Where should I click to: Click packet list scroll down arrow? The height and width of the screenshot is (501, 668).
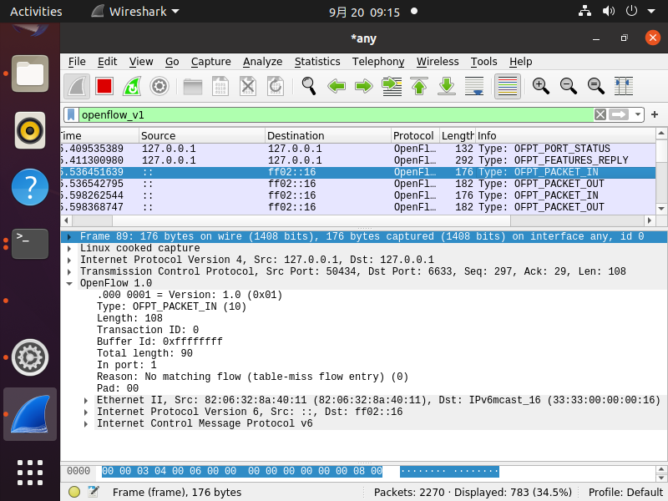[x=661, y=209]
